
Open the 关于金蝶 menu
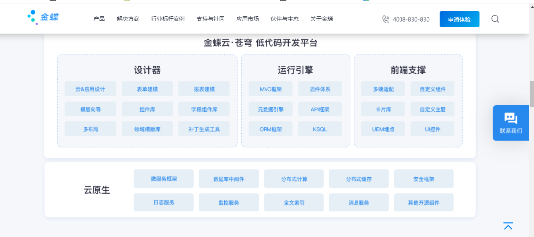click(x=322, y=19)
